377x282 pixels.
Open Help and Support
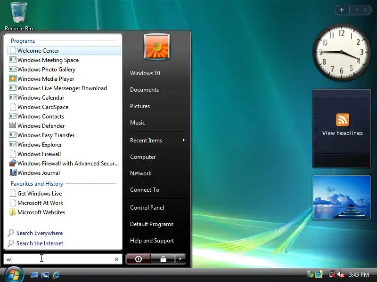152,241
